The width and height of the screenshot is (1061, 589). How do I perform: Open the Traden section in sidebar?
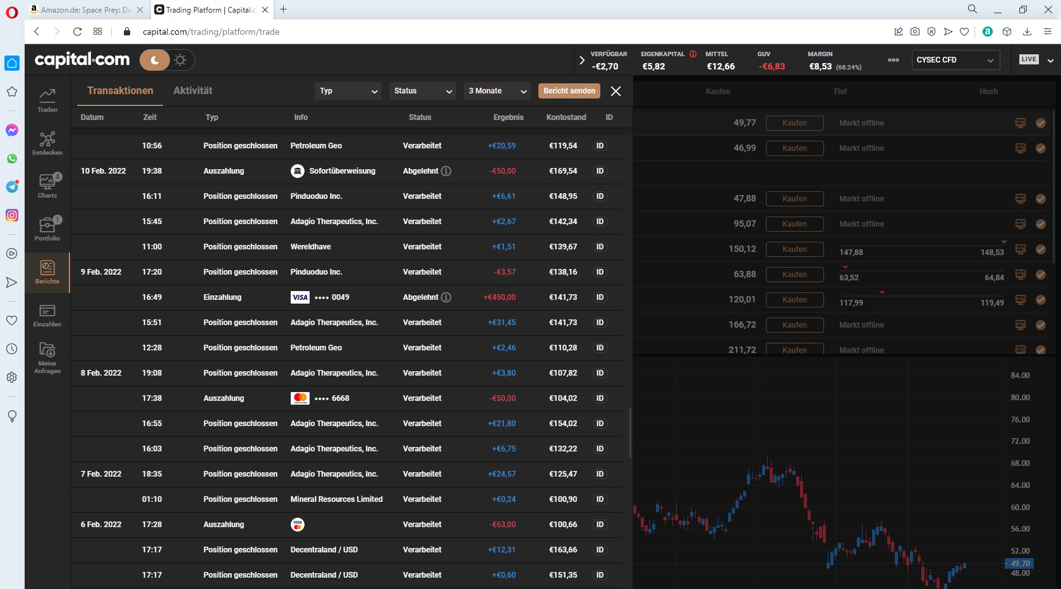(x=47, y=99)
